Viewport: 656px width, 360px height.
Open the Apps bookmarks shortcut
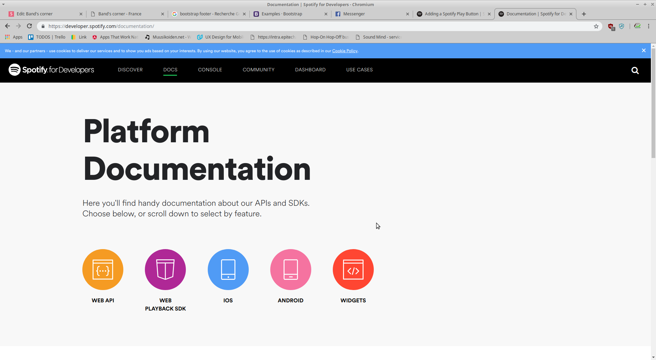[14, 37]
